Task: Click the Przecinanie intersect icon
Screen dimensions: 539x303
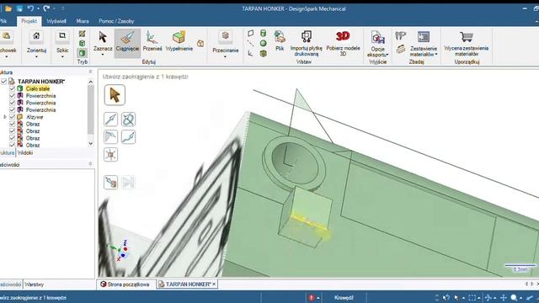Action: click(x=225, y=35)
